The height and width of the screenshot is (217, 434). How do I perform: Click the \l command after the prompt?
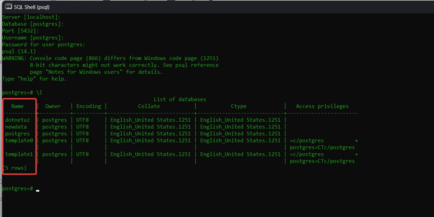(x=39, y=93)
